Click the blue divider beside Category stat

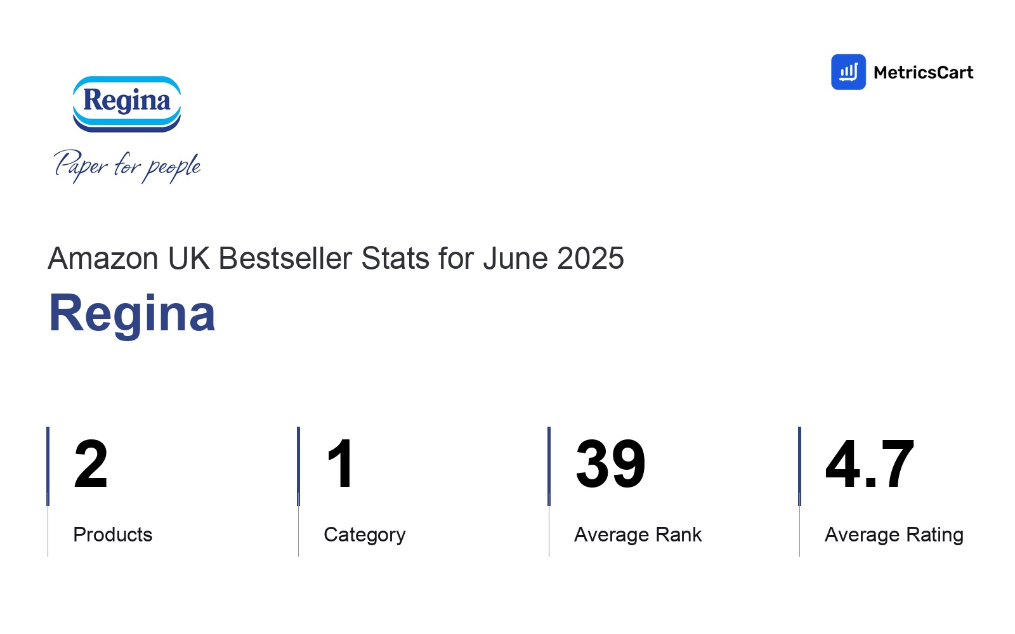tap(298, 467)
